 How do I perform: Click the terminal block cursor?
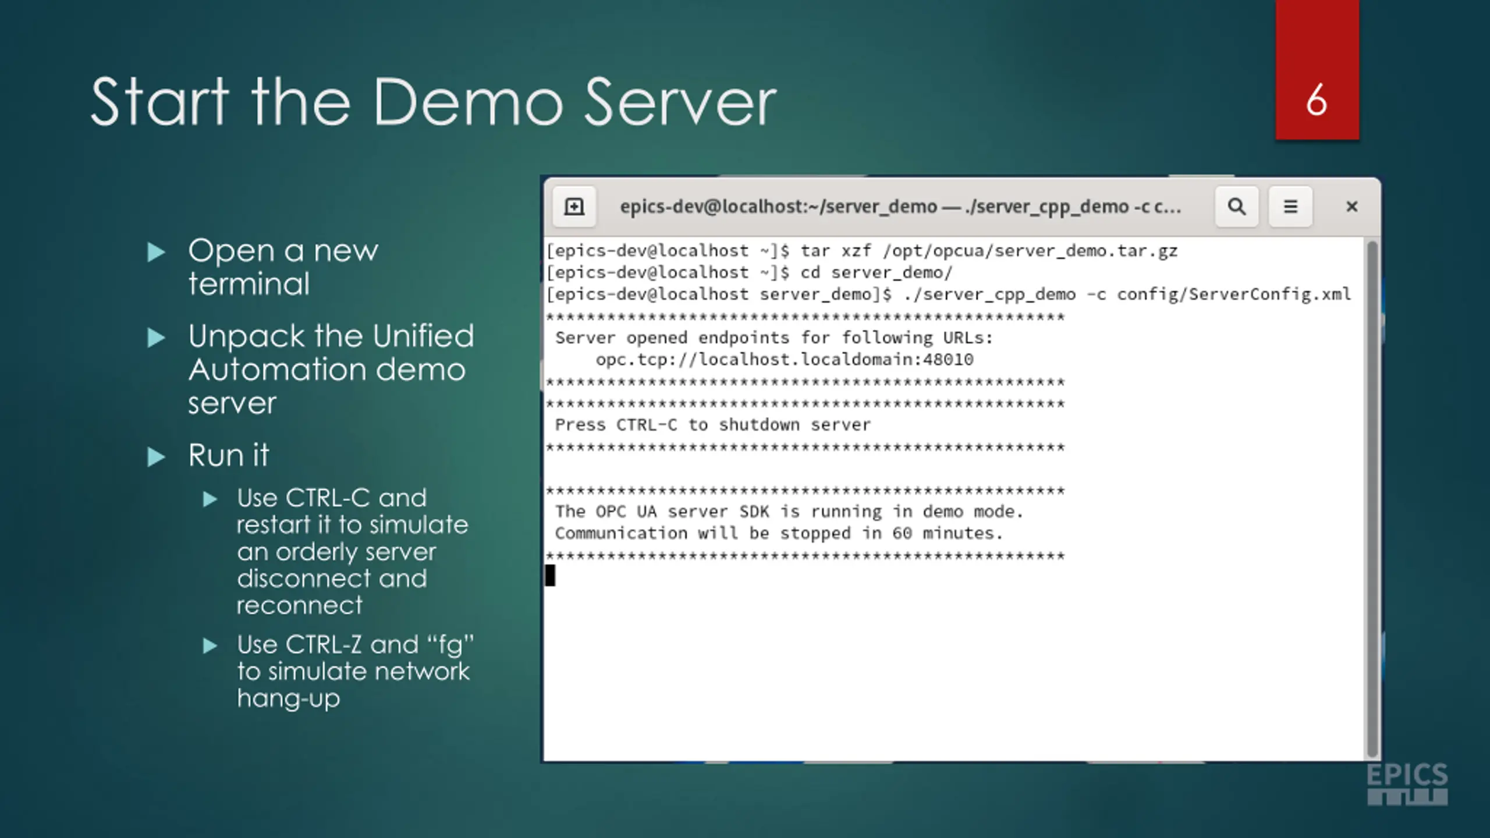550,576
